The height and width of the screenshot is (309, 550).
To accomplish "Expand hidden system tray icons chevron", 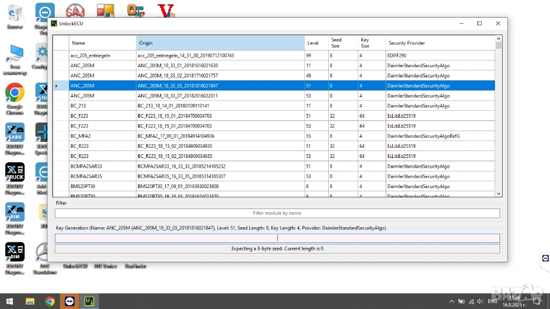I will pos(450,301).
